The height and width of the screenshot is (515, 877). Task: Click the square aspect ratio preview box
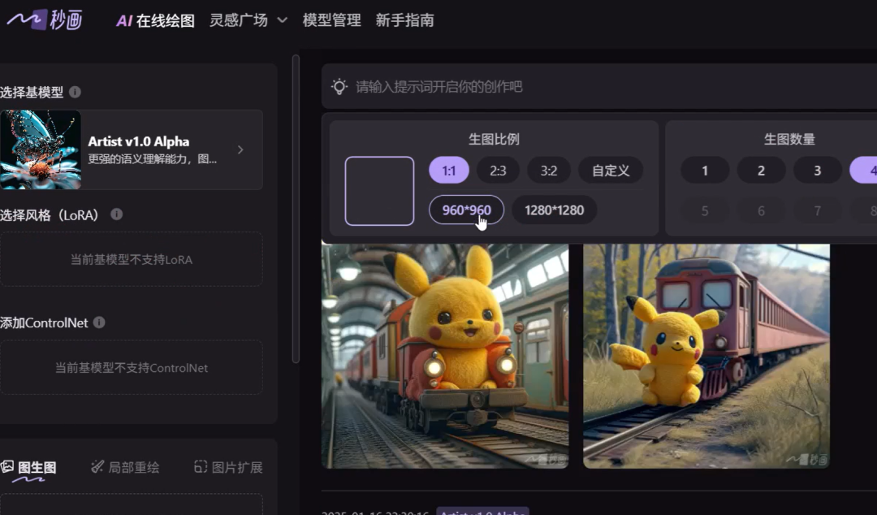(380, 191)
